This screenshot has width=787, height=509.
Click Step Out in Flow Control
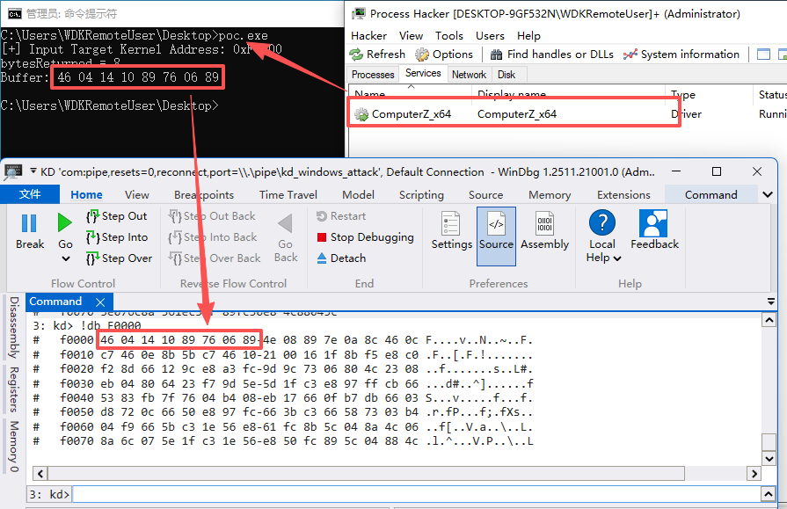pos(117,216)
